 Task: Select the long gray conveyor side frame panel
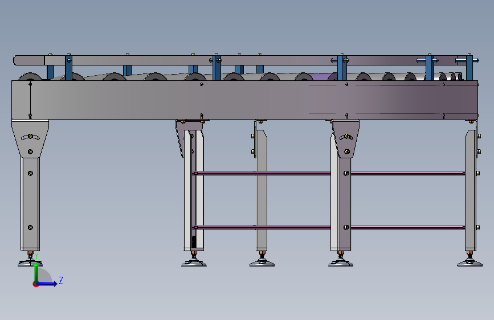(244, 100)
